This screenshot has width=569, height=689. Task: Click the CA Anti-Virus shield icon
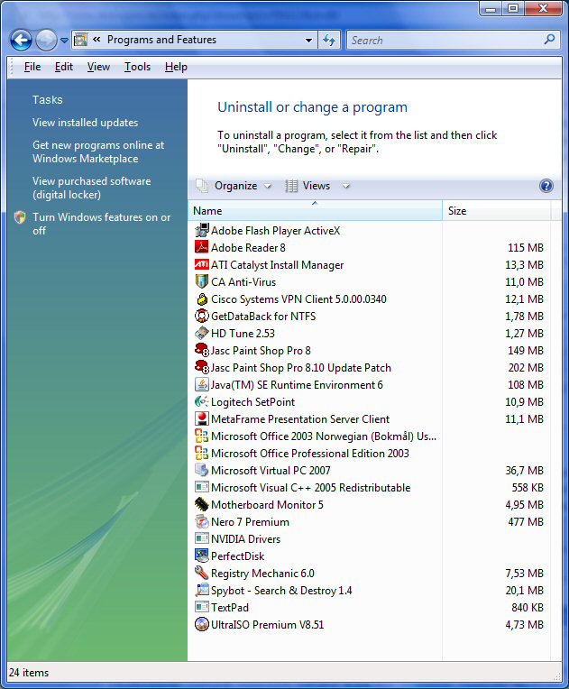point(202,281)
